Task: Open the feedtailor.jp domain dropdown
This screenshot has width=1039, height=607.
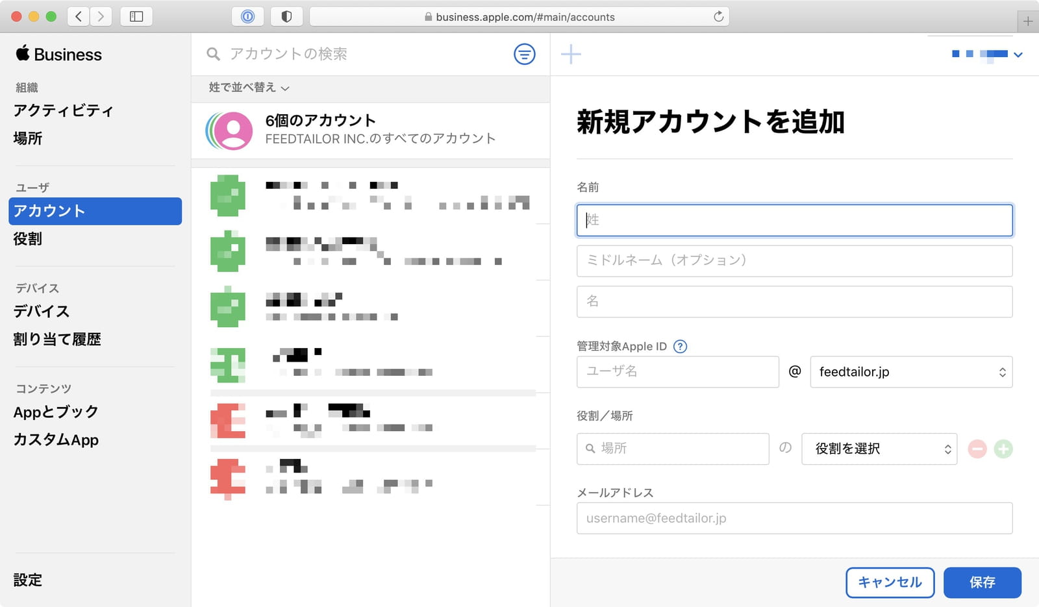Action: point(911,372)
